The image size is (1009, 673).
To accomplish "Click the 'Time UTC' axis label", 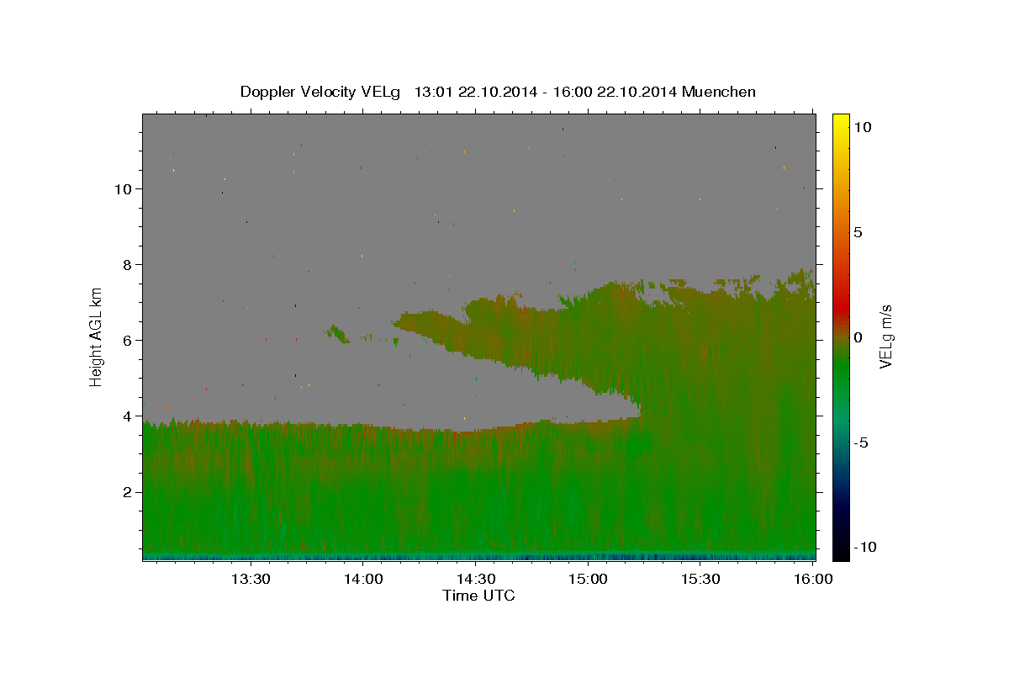I will pyautogui.click(x=478, y=596).
